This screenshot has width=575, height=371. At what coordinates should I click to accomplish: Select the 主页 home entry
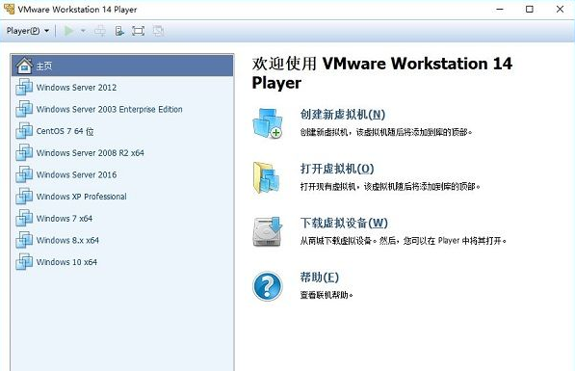pos(122,66)
